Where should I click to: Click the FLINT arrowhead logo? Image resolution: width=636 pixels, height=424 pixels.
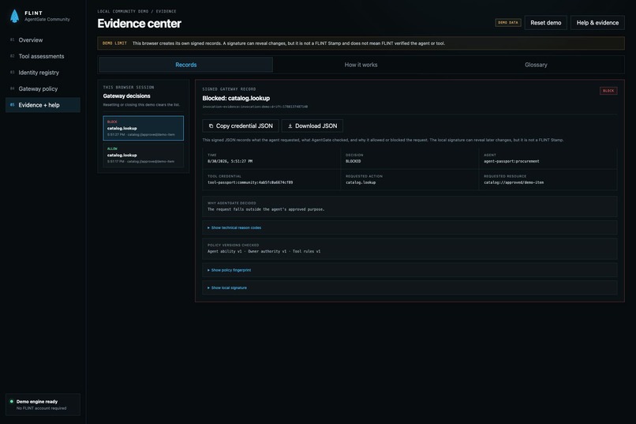(15, 16)
